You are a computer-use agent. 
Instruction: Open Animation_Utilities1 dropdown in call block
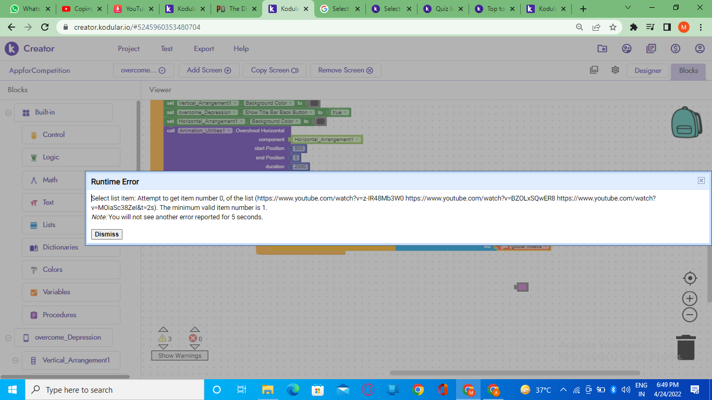pyautogui.click(x=205, y=131)
